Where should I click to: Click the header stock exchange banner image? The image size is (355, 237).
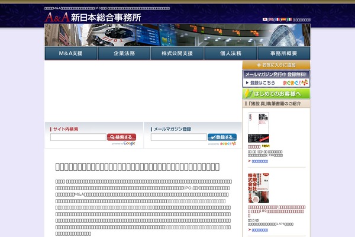coord(177,35)
